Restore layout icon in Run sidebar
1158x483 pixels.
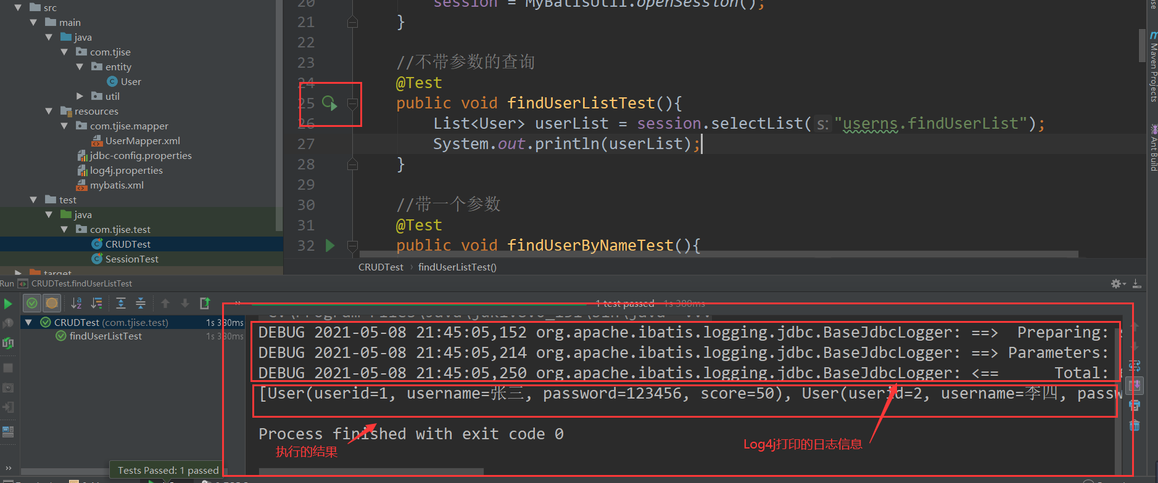click(8, 431)
